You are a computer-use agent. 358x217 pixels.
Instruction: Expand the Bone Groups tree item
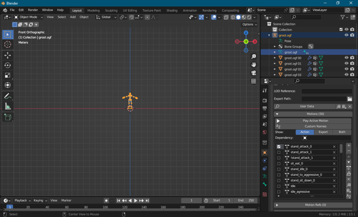coord(275,47)
